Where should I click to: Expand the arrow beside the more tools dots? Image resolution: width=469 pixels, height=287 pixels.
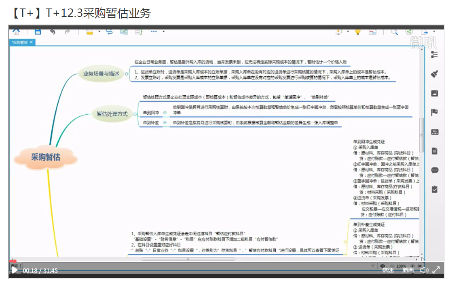click(164, 31)
